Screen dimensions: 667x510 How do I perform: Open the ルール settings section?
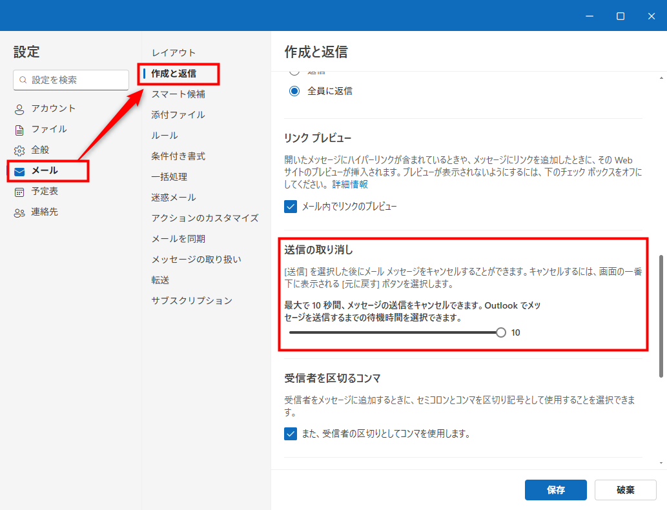pyautogui.click(x=165, y=136)
